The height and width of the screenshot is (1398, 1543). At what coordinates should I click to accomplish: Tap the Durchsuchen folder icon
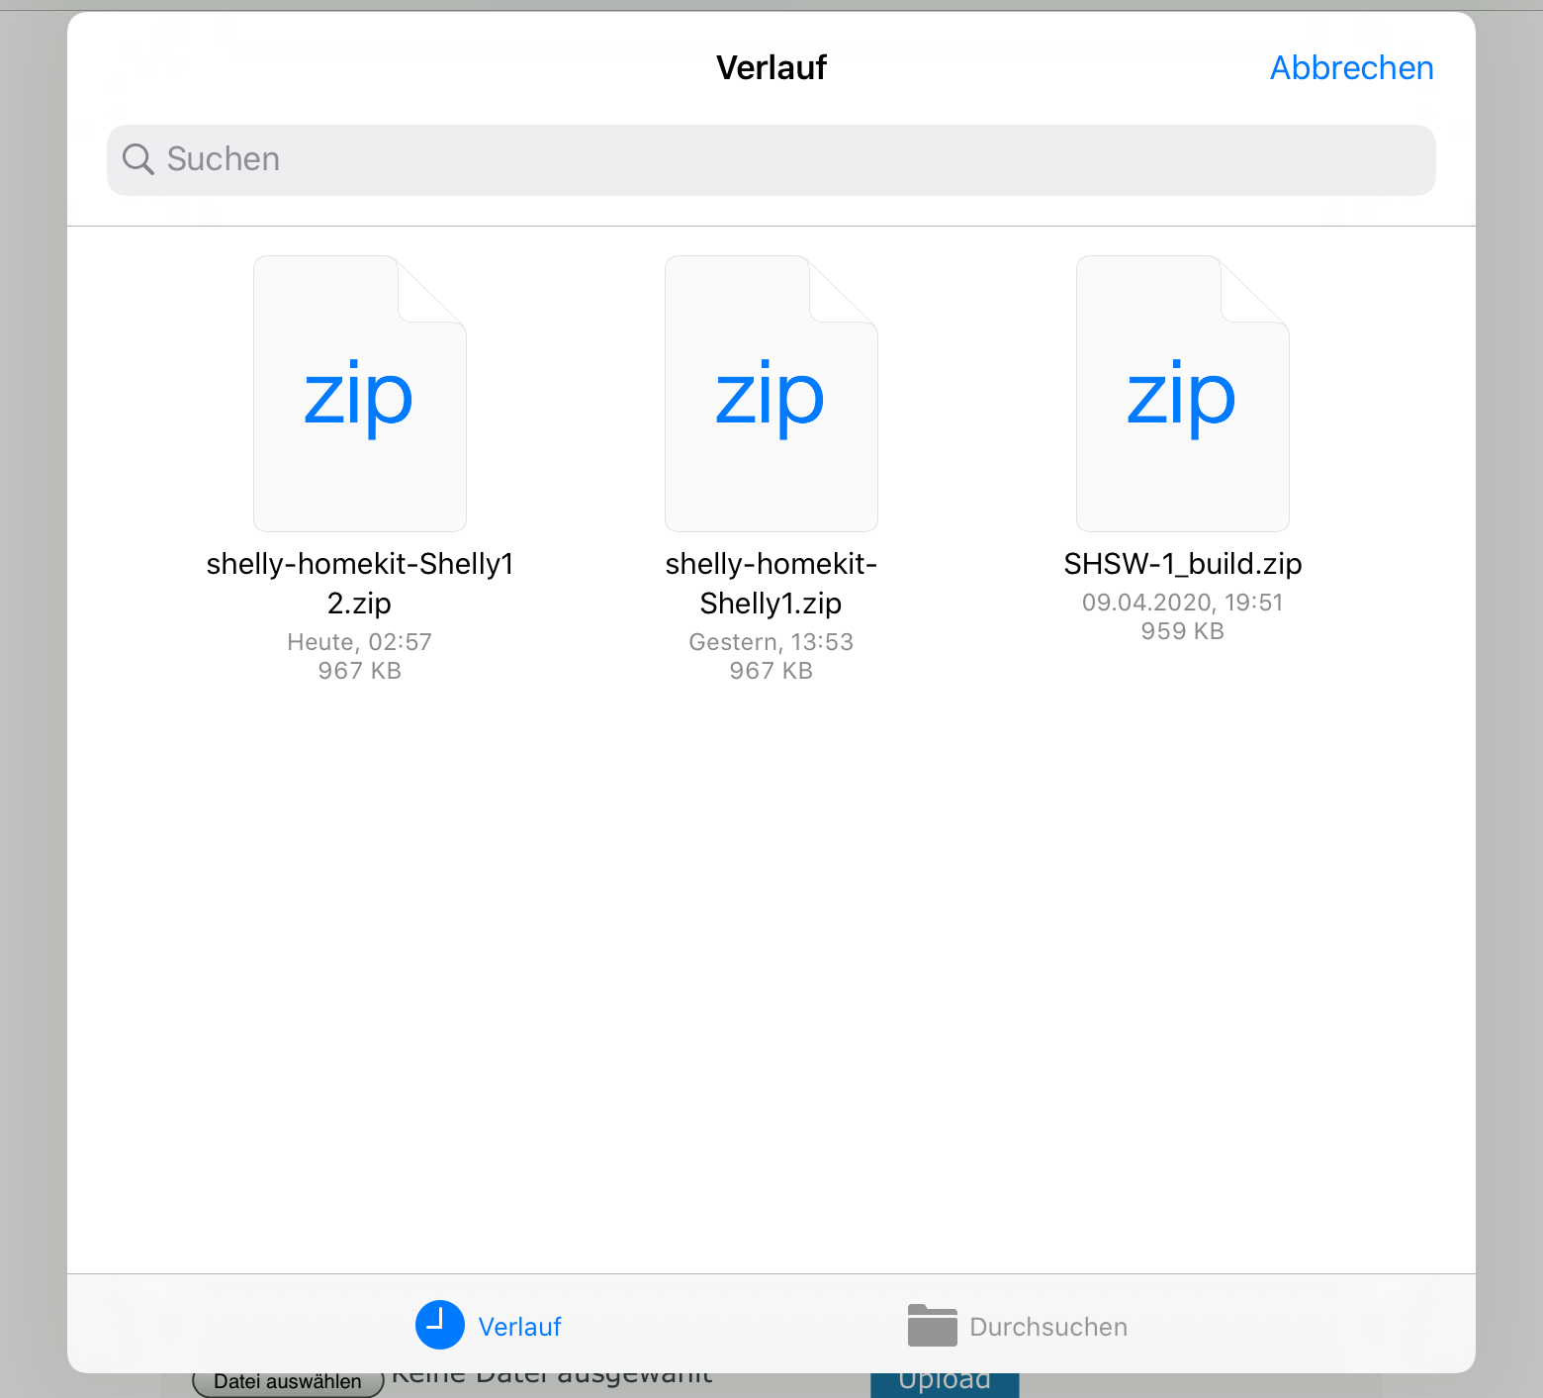(932, 1326)
